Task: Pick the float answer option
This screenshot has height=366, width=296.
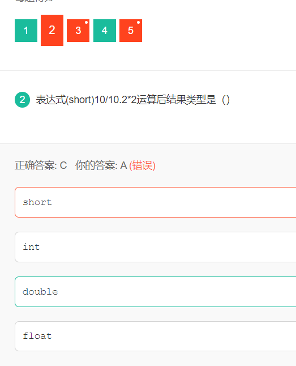Action: (x=155, y=336)
